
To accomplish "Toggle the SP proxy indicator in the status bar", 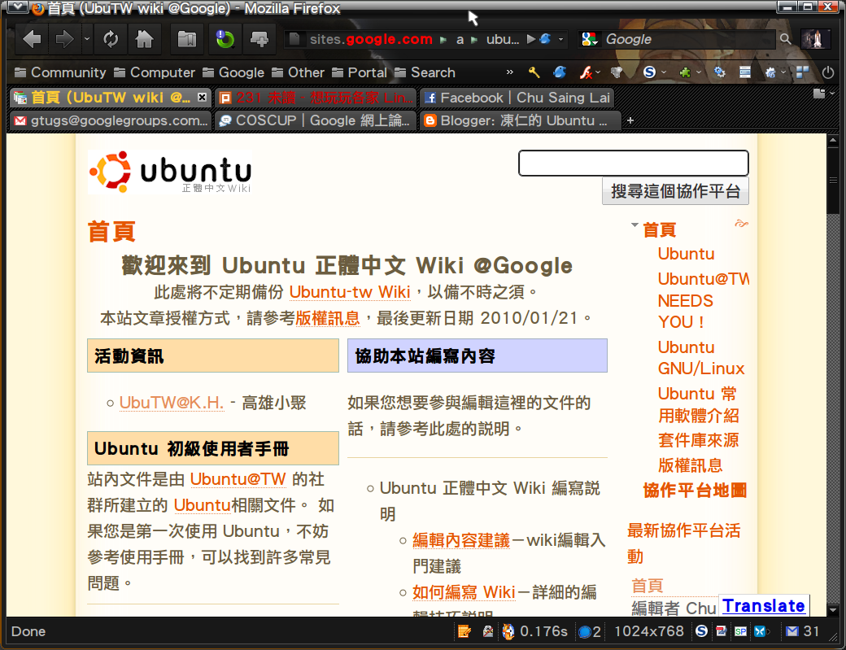I will pos(740,631).
